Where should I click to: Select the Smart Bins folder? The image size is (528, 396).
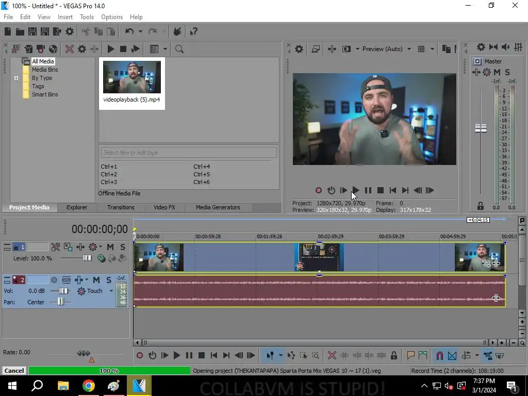tap(45, 95)
